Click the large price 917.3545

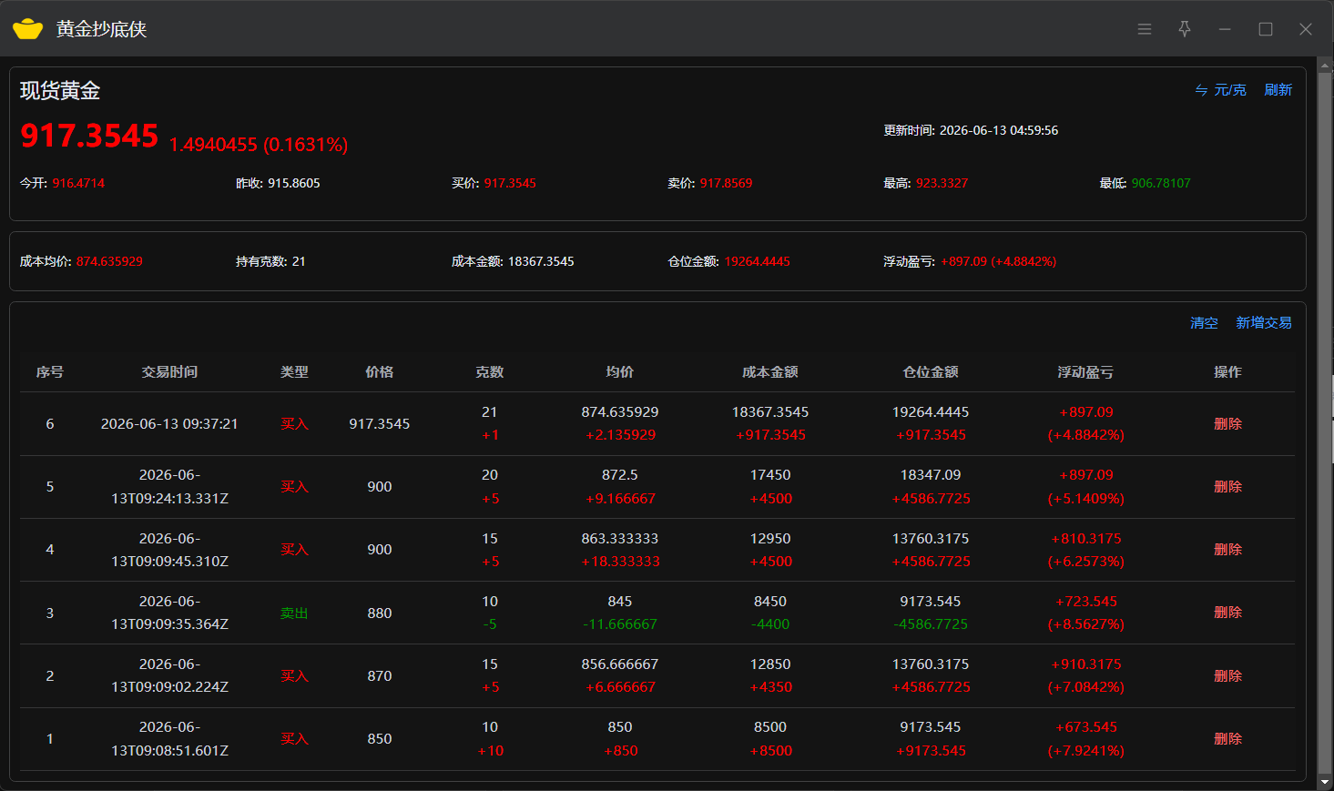click(x=89, y=136)
